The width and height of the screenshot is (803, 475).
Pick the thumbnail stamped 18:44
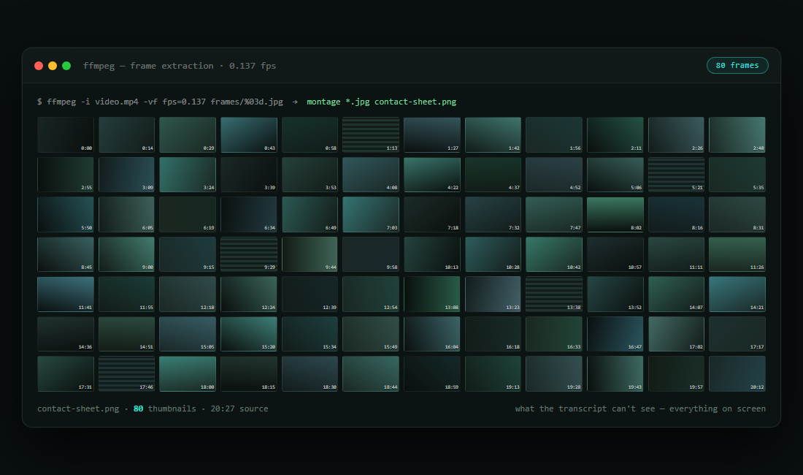371,374
